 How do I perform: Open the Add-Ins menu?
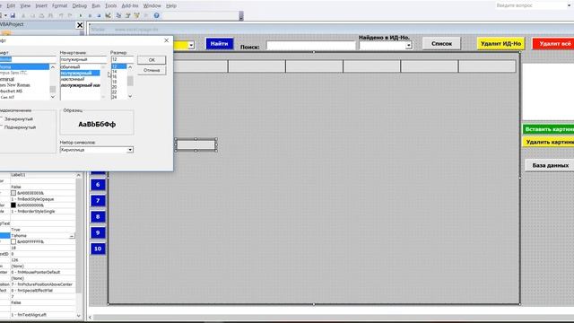130,6
